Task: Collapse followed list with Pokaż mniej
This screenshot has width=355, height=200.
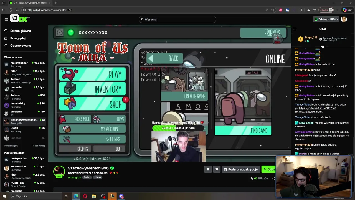Action: coord(38,146)
